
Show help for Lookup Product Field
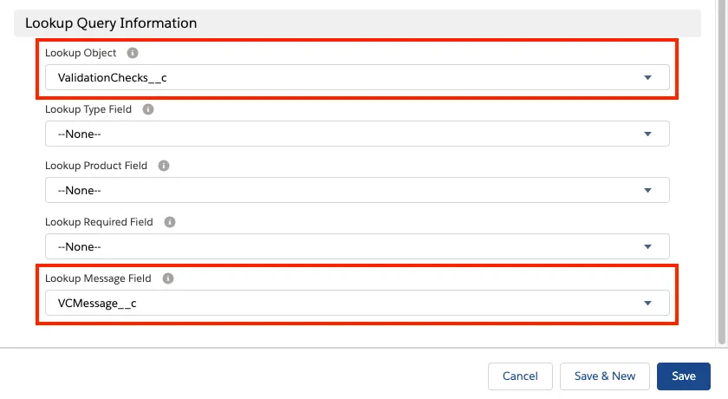pyautogui.click(x=164, y=166)
